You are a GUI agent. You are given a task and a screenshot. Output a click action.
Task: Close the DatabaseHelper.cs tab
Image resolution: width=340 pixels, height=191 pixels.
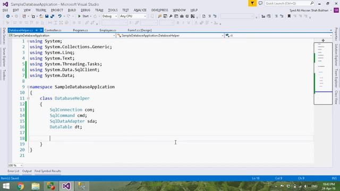point(41,30)
